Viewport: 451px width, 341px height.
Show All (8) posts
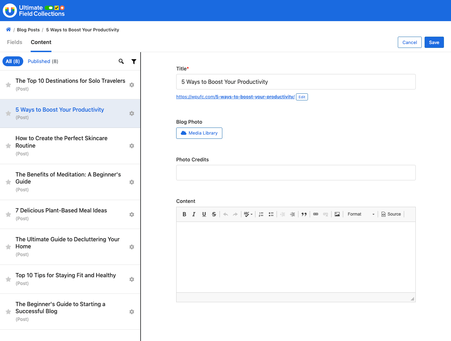tap(13, 61)
